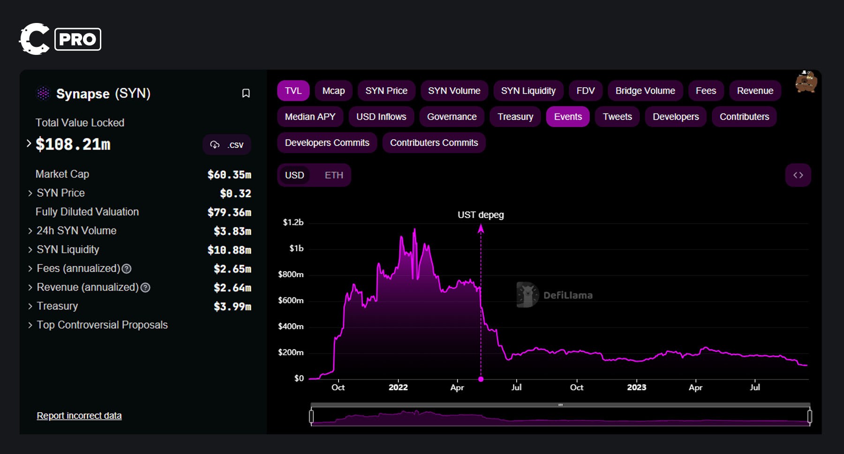Viewport: 844px width, 454px height.
Task: Click the Report incorrect data link
Action: click(x=79, y=415)
